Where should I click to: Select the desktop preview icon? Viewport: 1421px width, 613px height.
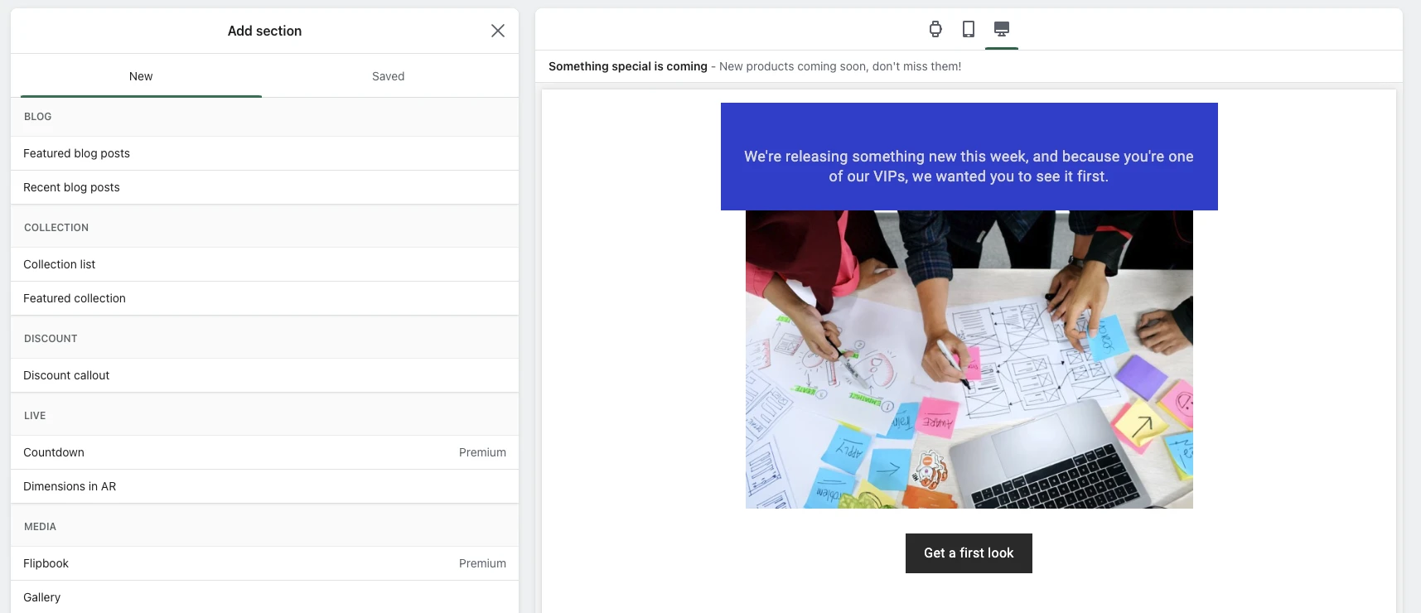[1001, 30]
